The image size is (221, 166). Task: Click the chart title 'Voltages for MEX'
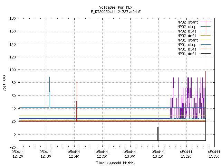116,7
